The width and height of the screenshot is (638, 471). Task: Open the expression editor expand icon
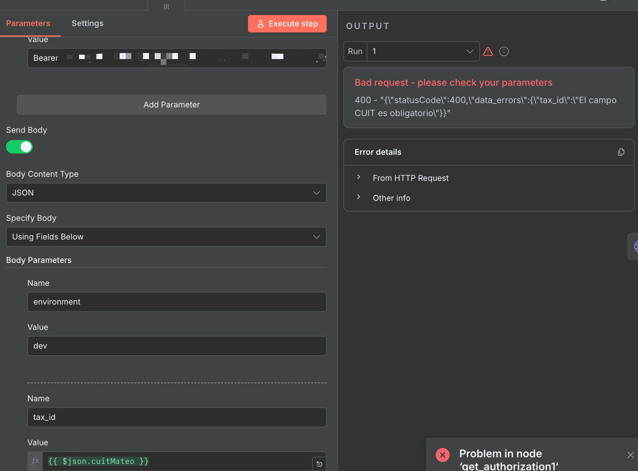tap(319, 464)
